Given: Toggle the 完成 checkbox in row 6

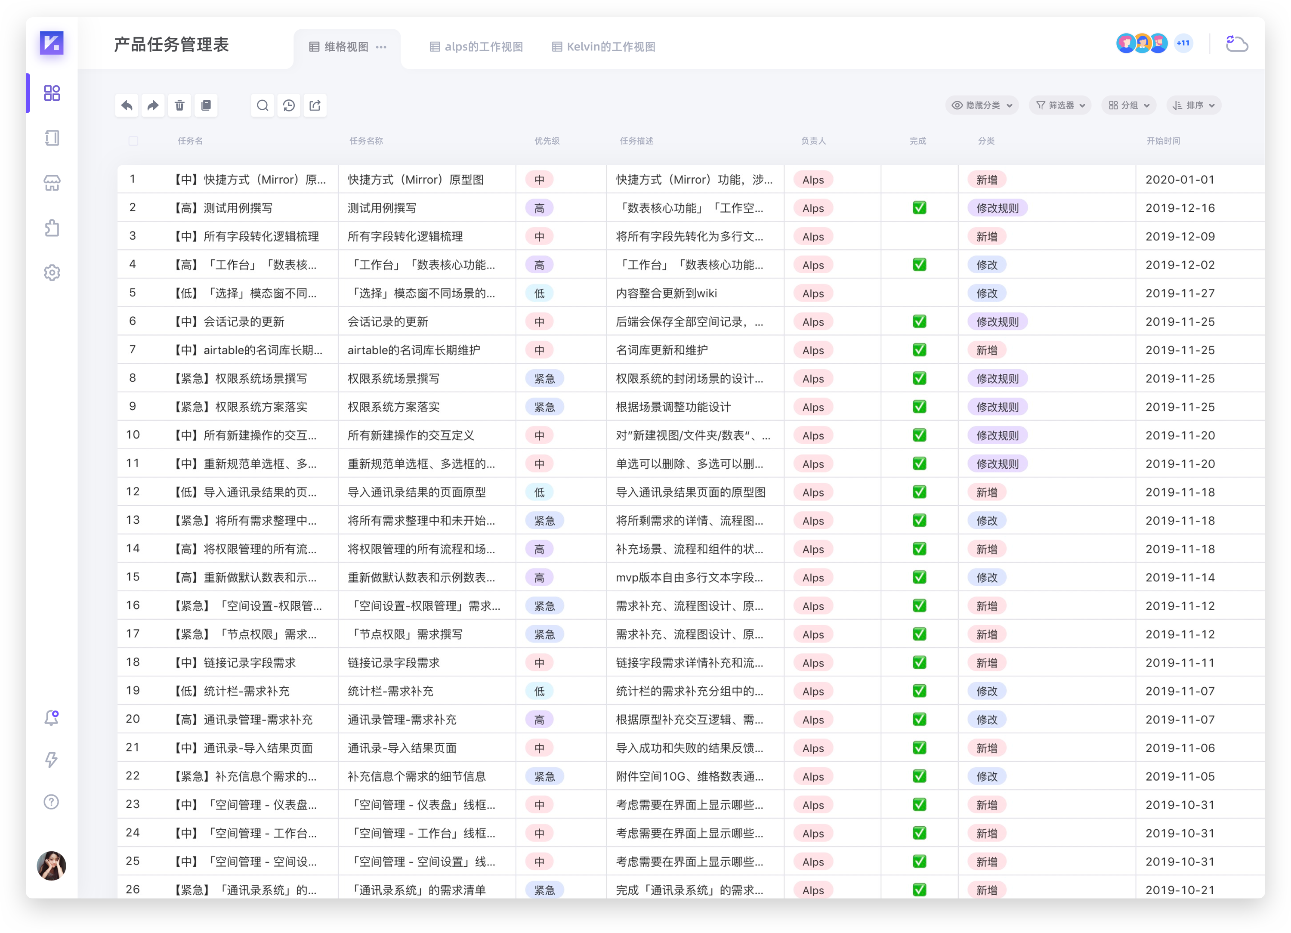Looking at the screenshot, I should click(919, 321).
